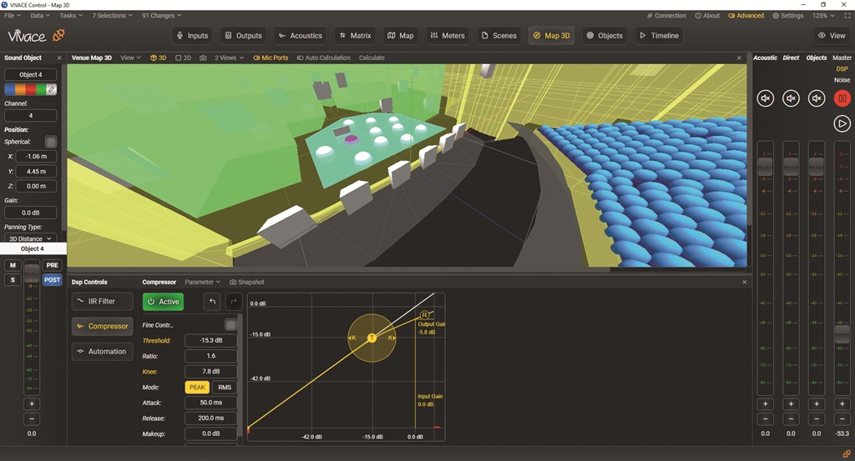Enable the Fine Control checkbox
This screenshot has height=461, width=855.
[230, 324]
